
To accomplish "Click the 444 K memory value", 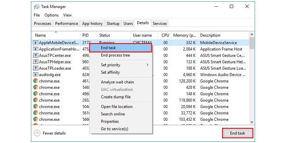I will click(x=191, y=56).
